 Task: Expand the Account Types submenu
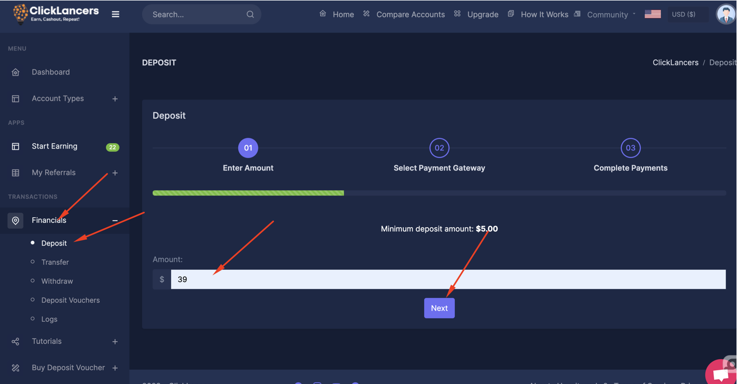point(115,99)
